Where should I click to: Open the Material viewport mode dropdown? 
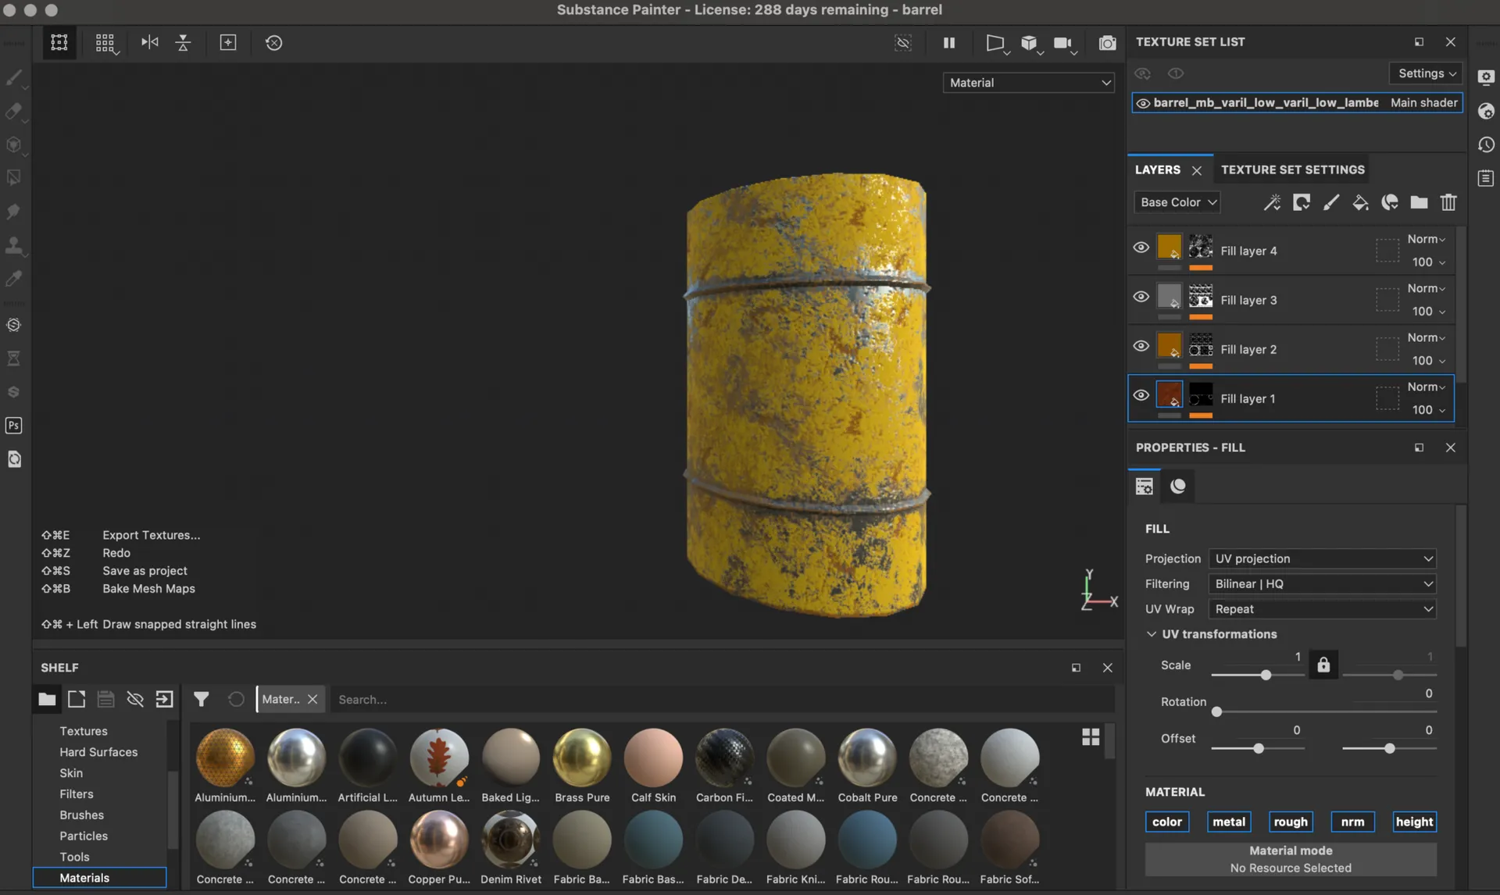(x=1029, y=83)
